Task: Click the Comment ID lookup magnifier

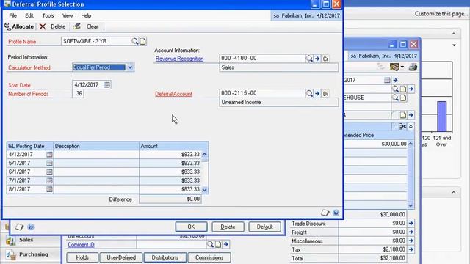Action: click(210, 244)
